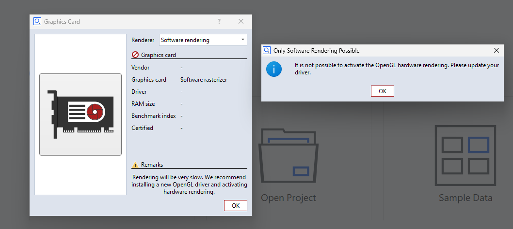Click the Renderer label
The height and width of the screenshot is (229, 513).
pyautogui.click(x=143, y=40)
